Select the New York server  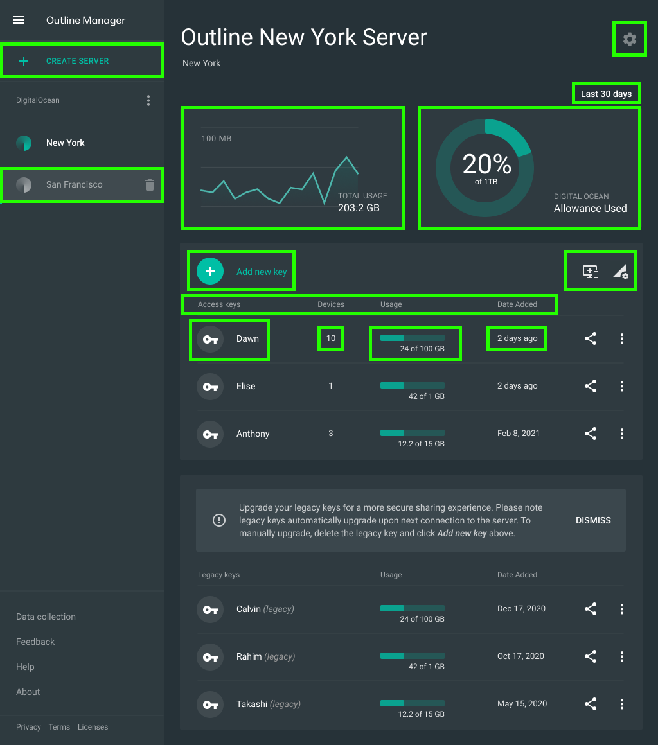click(x=65, y=143)
